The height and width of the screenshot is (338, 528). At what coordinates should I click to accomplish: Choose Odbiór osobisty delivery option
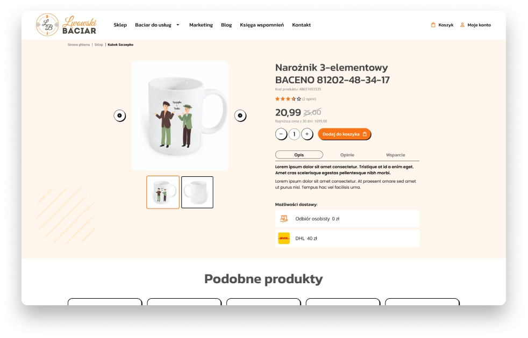click(x=347, y=219)
